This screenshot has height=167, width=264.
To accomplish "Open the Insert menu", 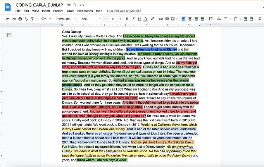I will 46,11.
